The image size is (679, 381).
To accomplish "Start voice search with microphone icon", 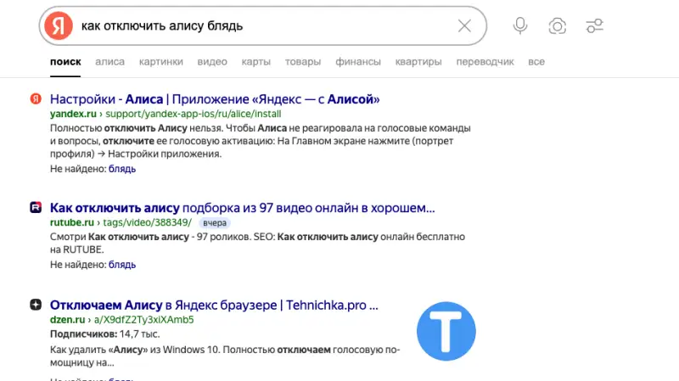I will pyautogui.click(x=520, y=25).
